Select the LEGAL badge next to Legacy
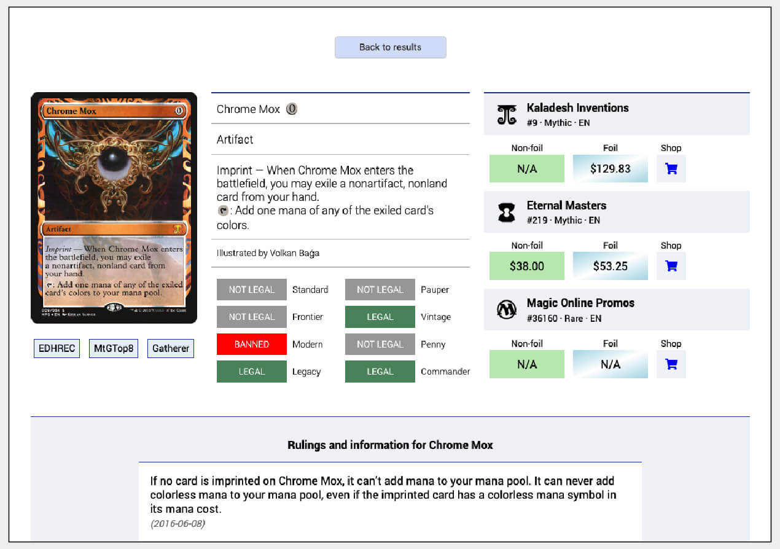The height and width of the screenshot is (549, 780). tap(251, 371)
